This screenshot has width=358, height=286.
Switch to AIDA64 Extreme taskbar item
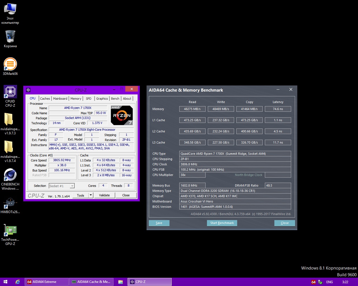pyautogui.click(x=47, y=282)
